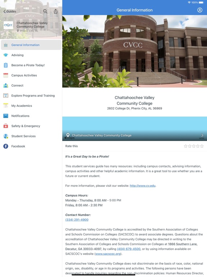Tap the Student Services icon
The image size is (207, 277).
pos(6,136)
